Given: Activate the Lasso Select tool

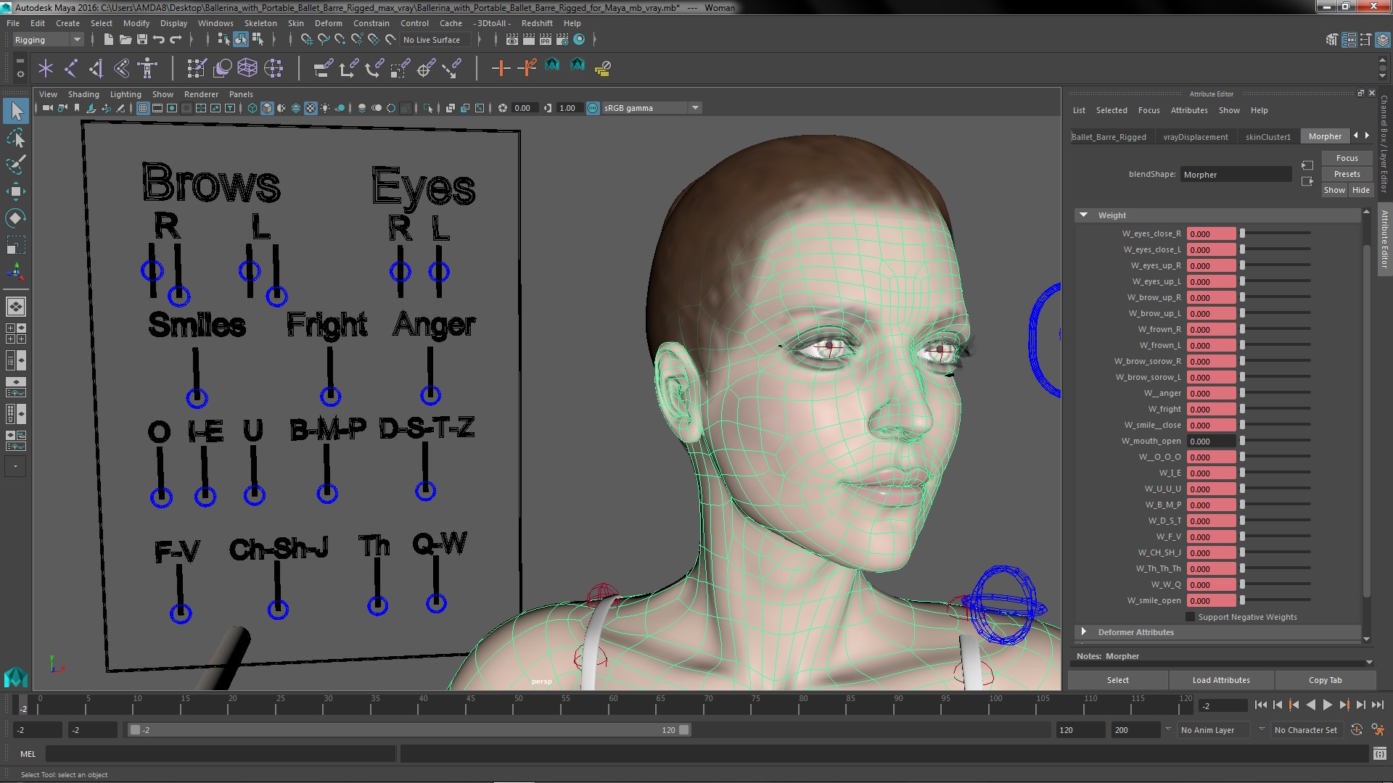Looking at the screenshot, I should (x=16, y=138).
